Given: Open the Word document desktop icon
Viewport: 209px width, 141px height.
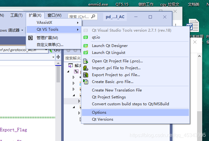Looking at the screenshot, I should click(193, 25).
